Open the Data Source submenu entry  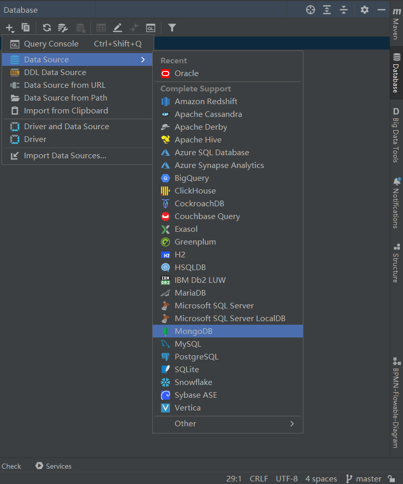coord(78,60)
